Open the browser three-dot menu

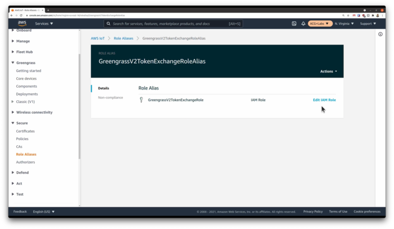click(382, 15)
